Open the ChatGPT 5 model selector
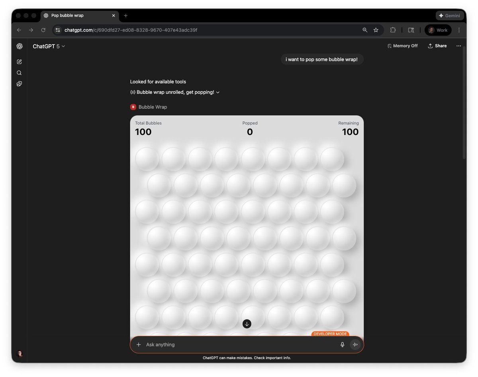Image resolution: width=478 pixels, height=377 pixels. point(49,46)
